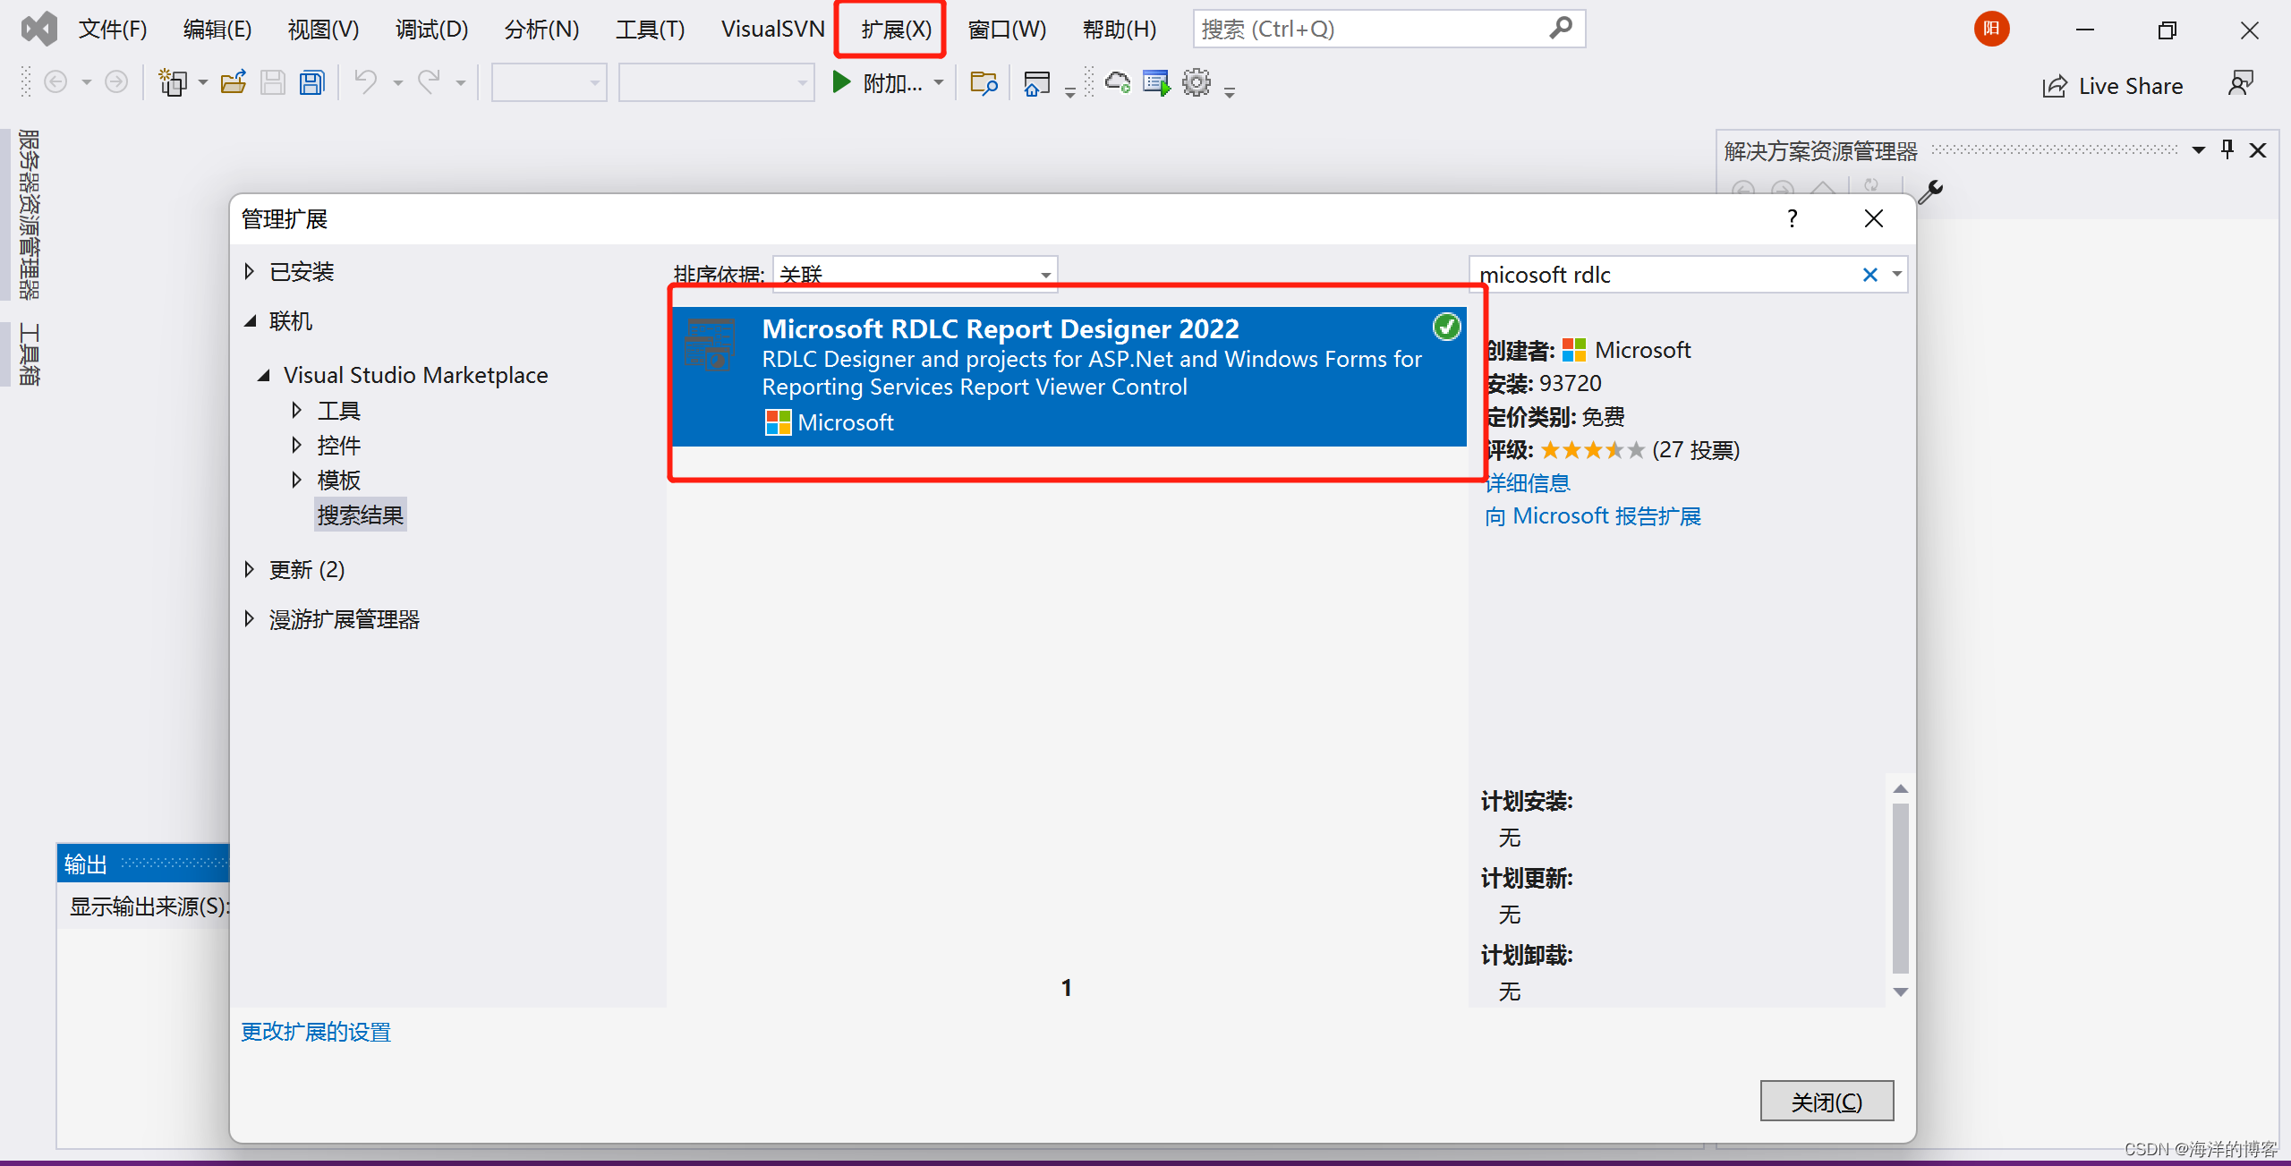This screenshot has width=2291, height=1166.
Task: Open the VisualSVN menu
Action: (773, 30)
